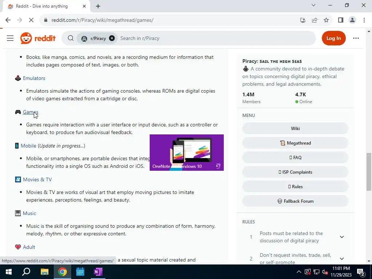Click the gamepad icon beside Games

tap(18, 112)
